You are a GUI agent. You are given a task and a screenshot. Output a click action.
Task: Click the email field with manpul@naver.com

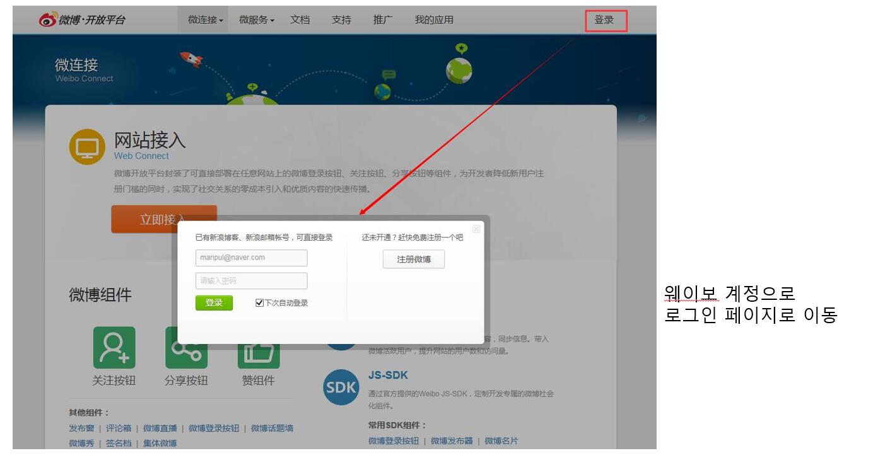click(x=252, y=258)
